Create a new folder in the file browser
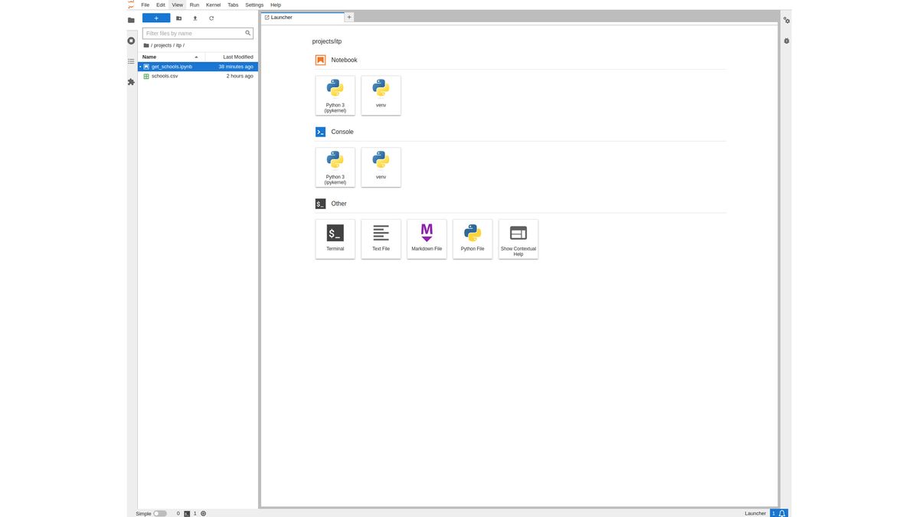This screenshot has width=919, height=517. pyautogui.click(x=178, y=18)
